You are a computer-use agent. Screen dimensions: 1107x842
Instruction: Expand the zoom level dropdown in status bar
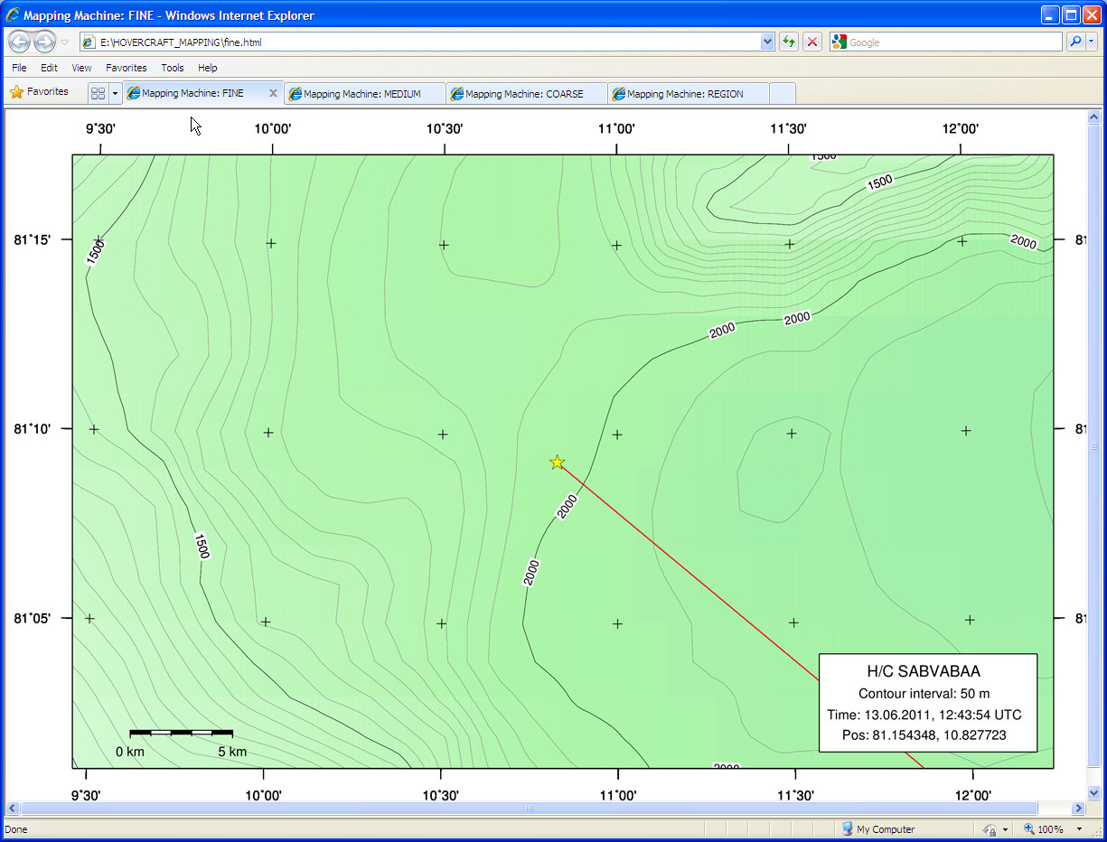(1079, 829)
